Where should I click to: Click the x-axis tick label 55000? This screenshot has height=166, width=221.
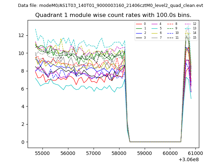click(42, 153)
